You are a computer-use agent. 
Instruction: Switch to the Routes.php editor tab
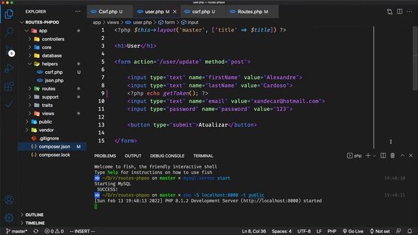253,12
